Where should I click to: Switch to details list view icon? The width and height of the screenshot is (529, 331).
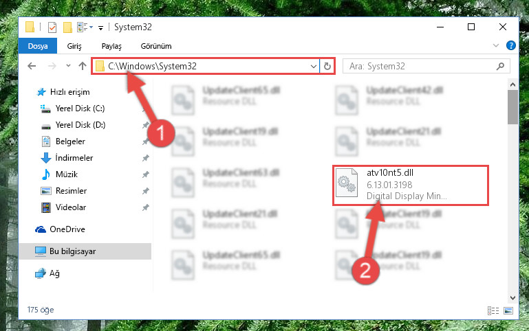click(493, 310)
